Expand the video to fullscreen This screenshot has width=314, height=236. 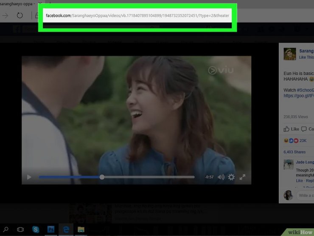(242, 177)
